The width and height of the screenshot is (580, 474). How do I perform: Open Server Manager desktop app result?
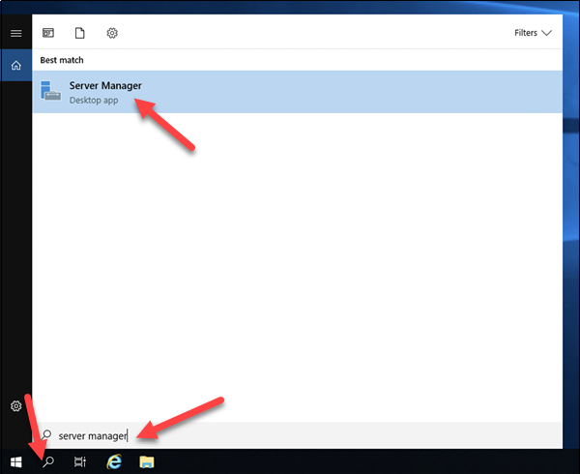[x=297, y=91]
